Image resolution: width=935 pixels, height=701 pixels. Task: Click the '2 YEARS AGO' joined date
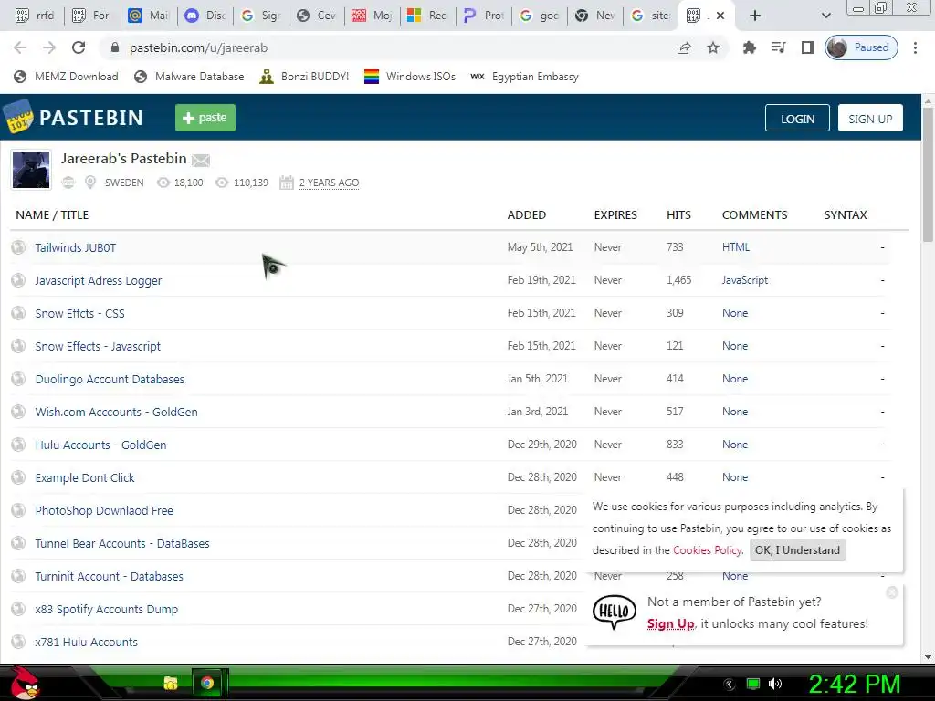(x=329, y=183)
